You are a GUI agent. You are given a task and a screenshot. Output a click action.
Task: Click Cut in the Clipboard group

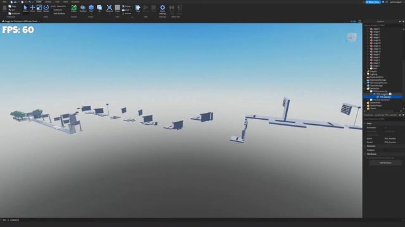point(11,10)
